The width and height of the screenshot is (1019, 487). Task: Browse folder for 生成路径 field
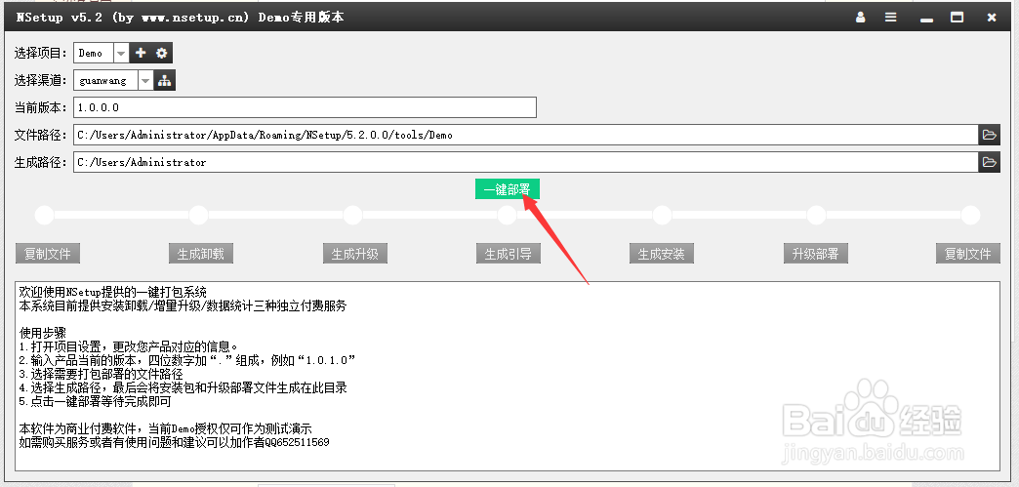pyautogui.click(x=989, y=162)
